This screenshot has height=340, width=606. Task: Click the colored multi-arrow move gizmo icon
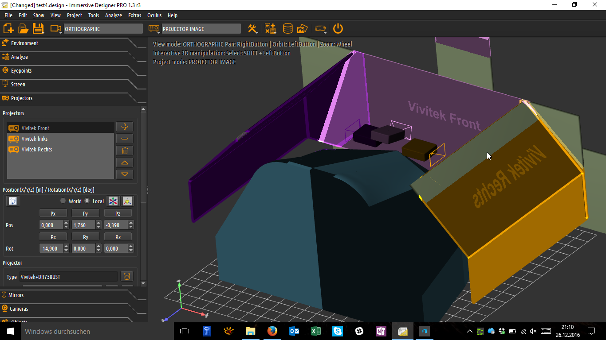(x=114, y=201)
